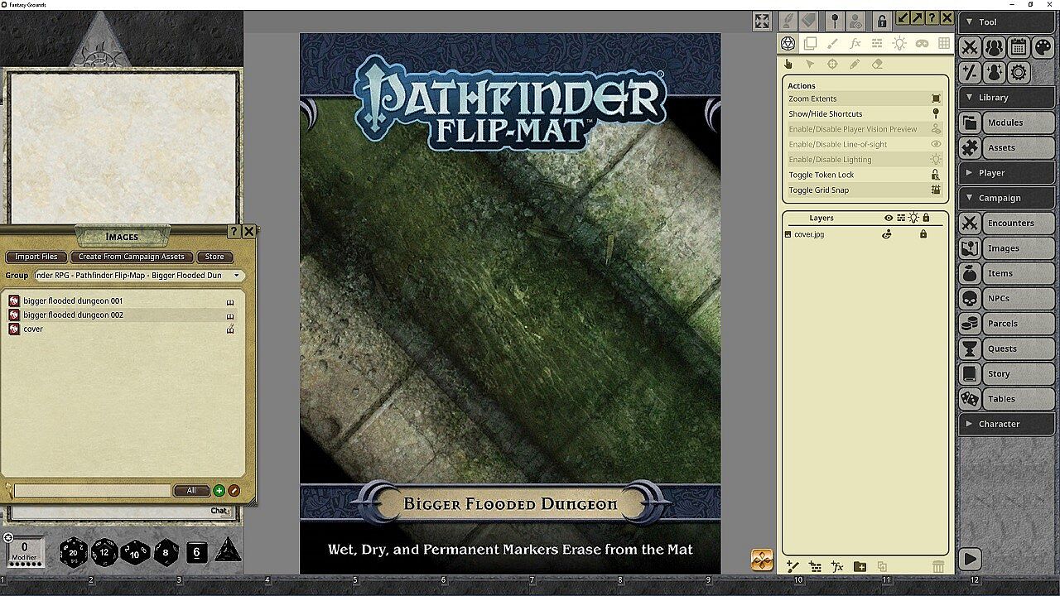This screenshot has height=596, width=1060.
Task: Click Toggle Grid Snap action
Action: tap(865, 190)
